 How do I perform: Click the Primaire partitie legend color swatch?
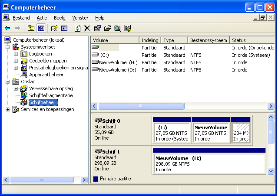[x=96, y=179]
